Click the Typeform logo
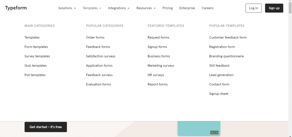Viewport: 292px width, 137px height. pos(16,8)
